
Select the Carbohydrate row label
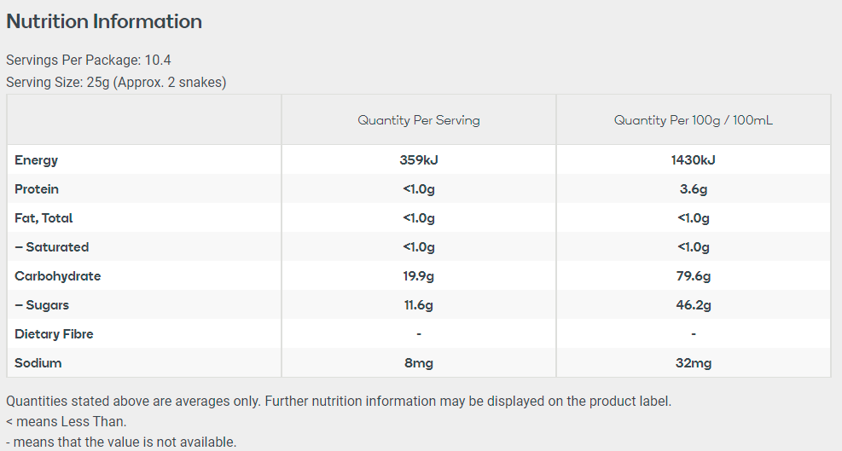tap(58, 276)
